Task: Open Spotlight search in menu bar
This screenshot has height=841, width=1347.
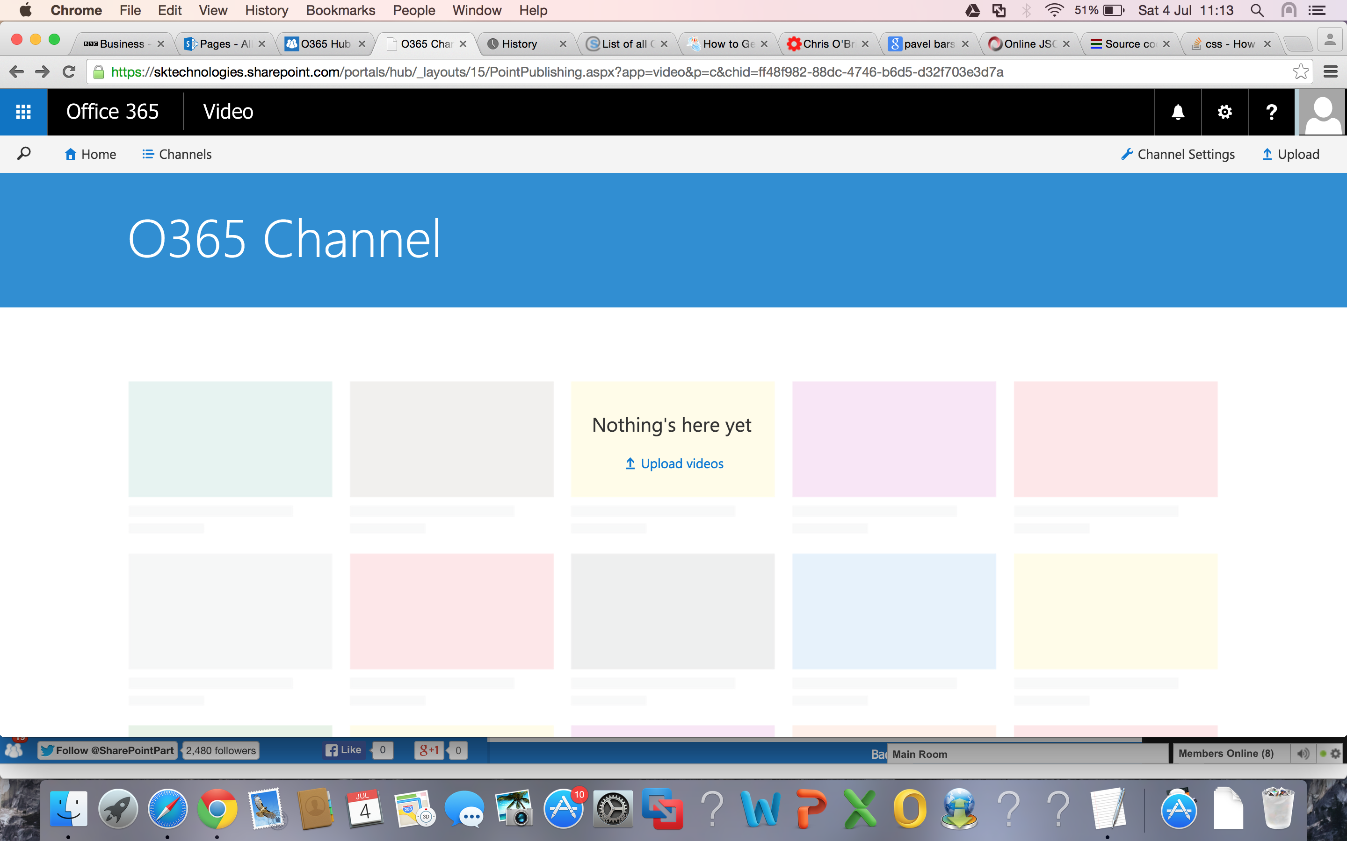Action: click(x=1257, y=10)
